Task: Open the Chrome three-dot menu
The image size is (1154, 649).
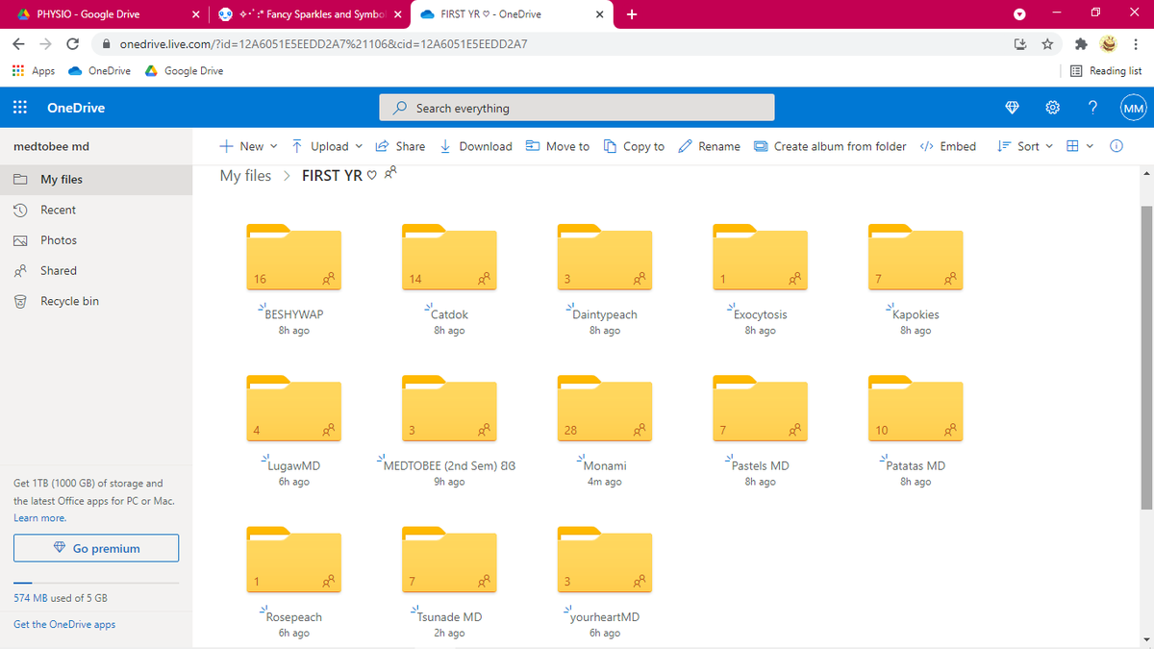Action: [x=1137, y=44]
